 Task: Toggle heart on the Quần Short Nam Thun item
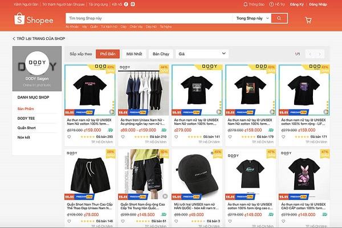[x=69, y=221]
